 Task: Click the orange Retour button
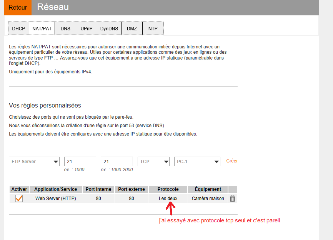click(x=18, y=7)
